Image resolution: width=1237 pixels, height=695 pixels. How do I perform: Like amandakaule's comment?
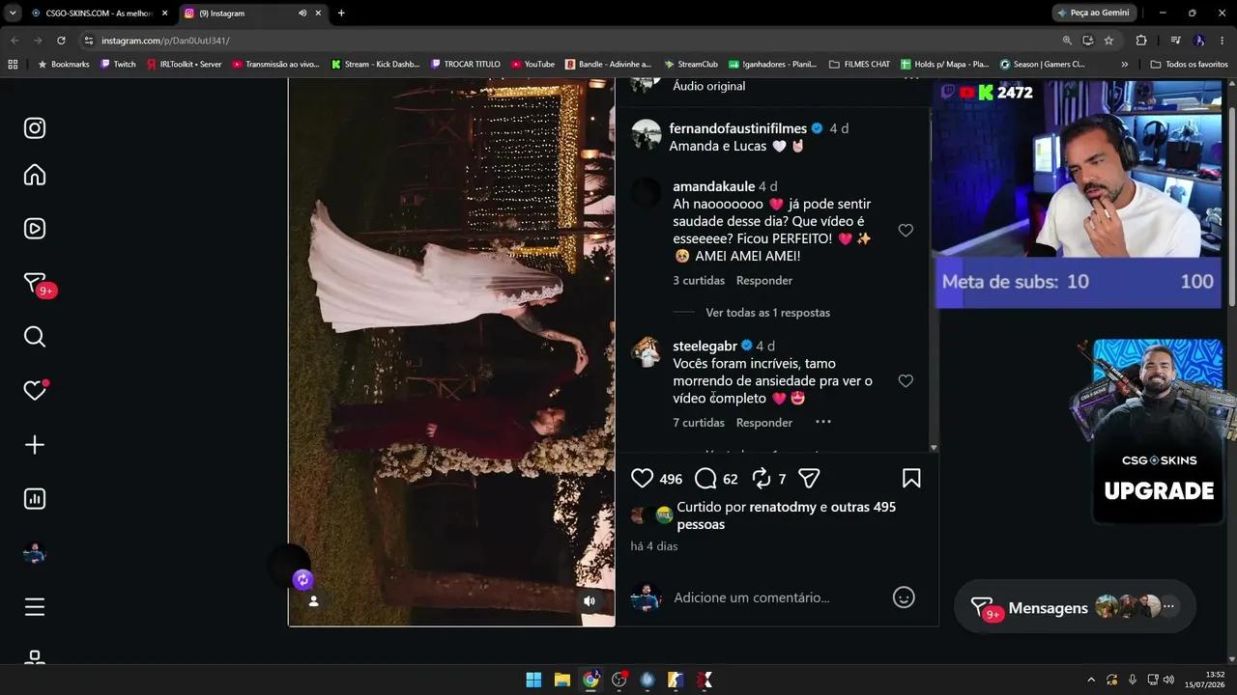pyautogui.click(x=906, y=231)
